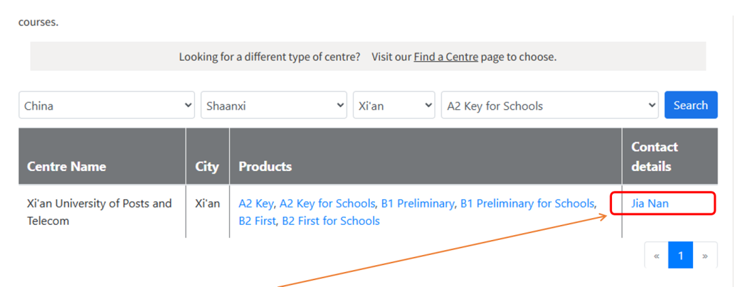Open A2 Key for Schools product link
The width and height of the screenshot is (734, 287).
(x=327, y=203)
